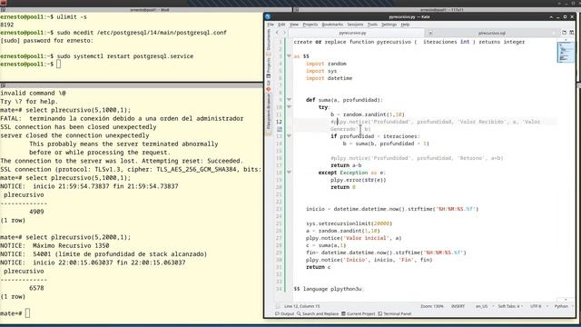This screenshot has height=327, width=581.
Task: Open the en_US dictionary dropdown
Action: point(484,306)
